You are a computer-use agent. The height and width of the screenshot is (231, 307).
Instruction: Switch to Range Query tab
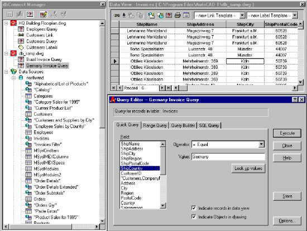pos(155,126)
